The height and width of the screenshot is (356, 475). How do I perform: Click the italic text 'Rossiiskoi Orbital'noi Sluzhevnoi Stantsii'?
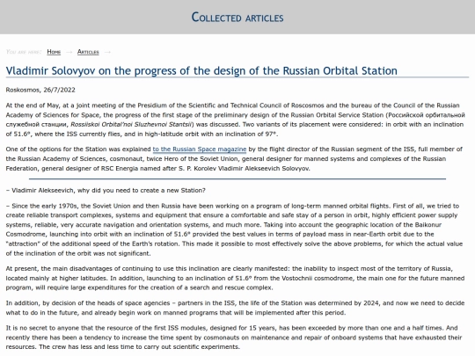point(131,125)
